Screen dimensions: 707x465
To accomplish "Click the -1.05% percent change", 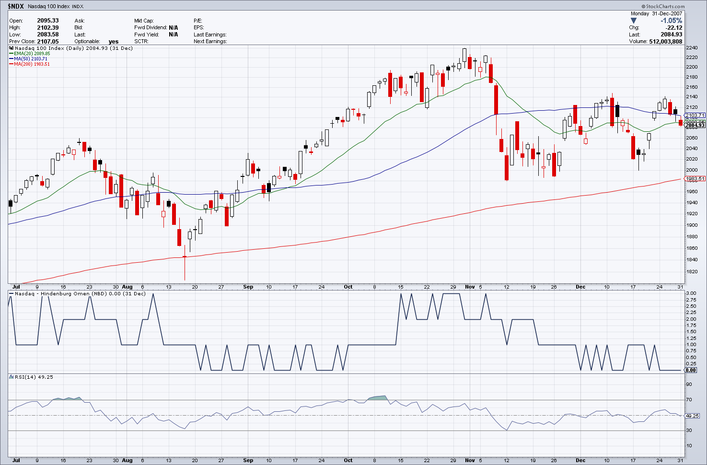I will click(x=671, y=21).
